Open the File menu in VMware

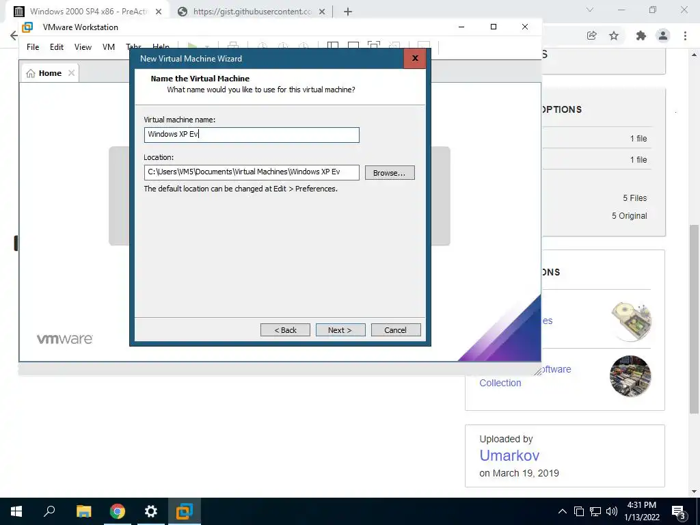33,47
